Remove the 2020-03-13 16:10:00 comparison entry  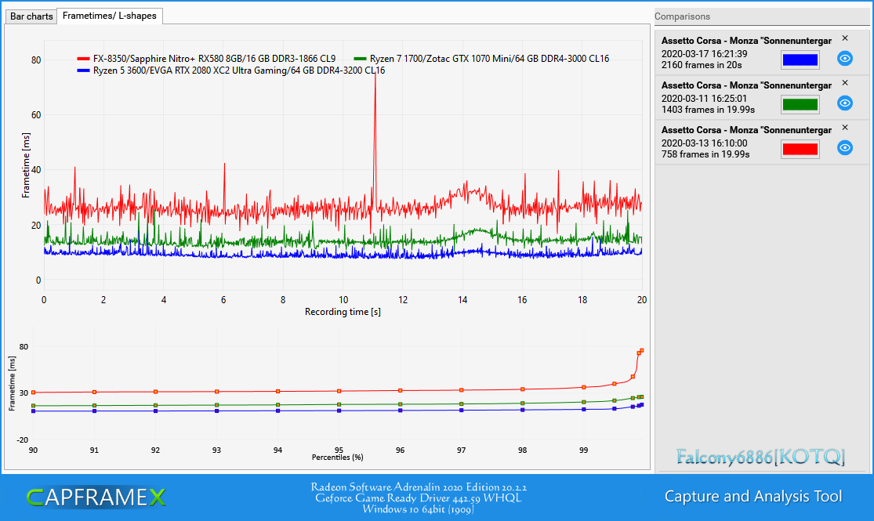(845, 128)
